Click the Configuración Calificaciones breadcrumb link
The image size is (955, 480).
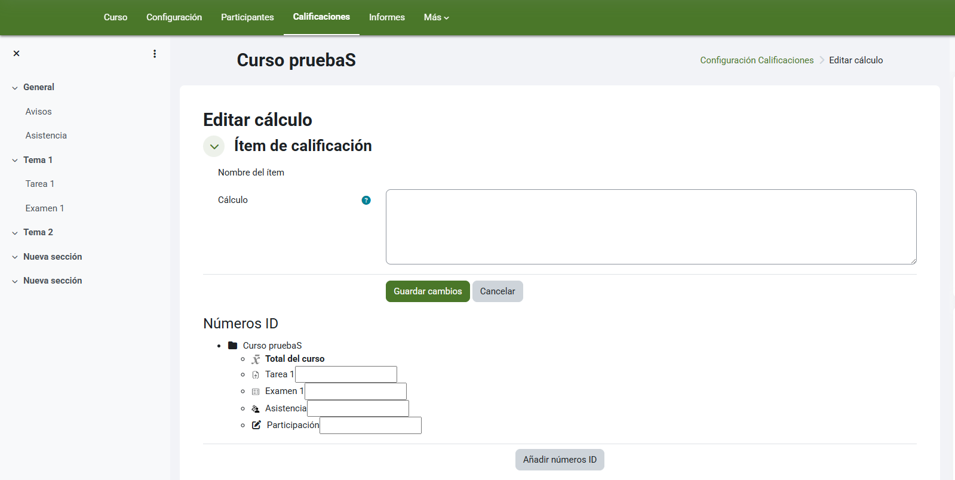tap(757, 60)
